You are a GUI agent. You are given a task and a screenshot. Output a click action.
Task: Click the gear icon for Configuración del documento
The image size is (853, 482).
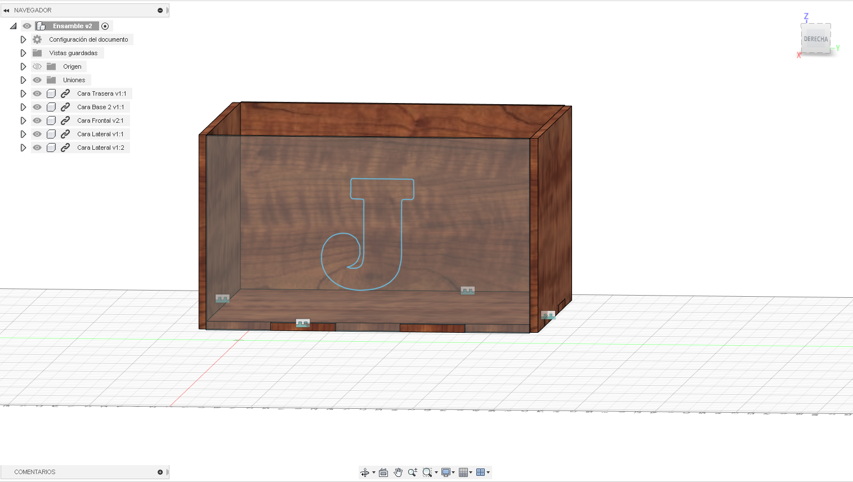click(37, 39)
